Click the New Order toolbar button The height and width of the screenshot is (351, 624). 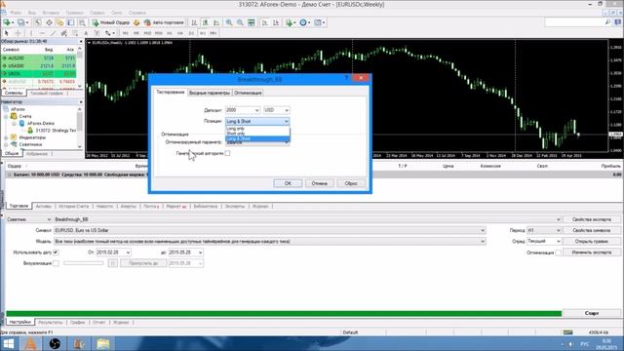pyautogui.click(x=111, y=22)
